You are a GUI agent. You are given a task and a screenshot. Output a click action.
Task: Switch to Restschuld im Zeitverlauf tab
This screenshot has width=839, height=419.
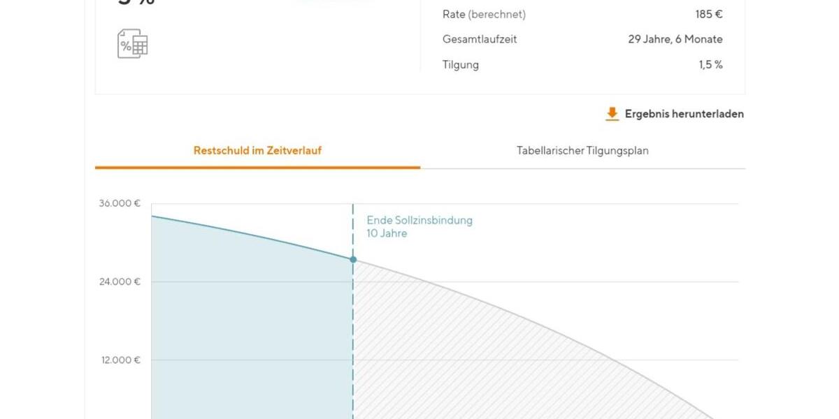tap(257, 150)
